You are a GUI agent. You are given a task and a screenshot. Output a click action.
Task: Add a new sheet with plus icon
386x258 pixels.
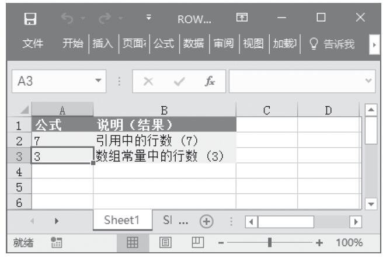pyautogui.click(x=206, y=222)
